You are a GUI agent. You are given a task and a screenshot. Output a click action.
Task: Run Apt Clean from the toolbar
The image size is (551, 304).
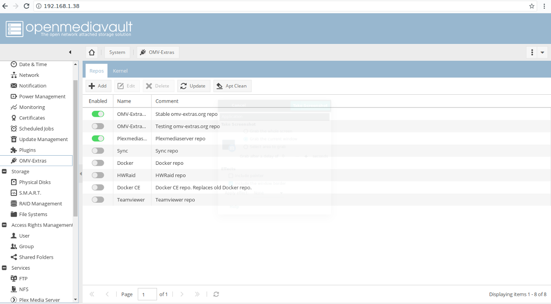click(x=232, y=86)
